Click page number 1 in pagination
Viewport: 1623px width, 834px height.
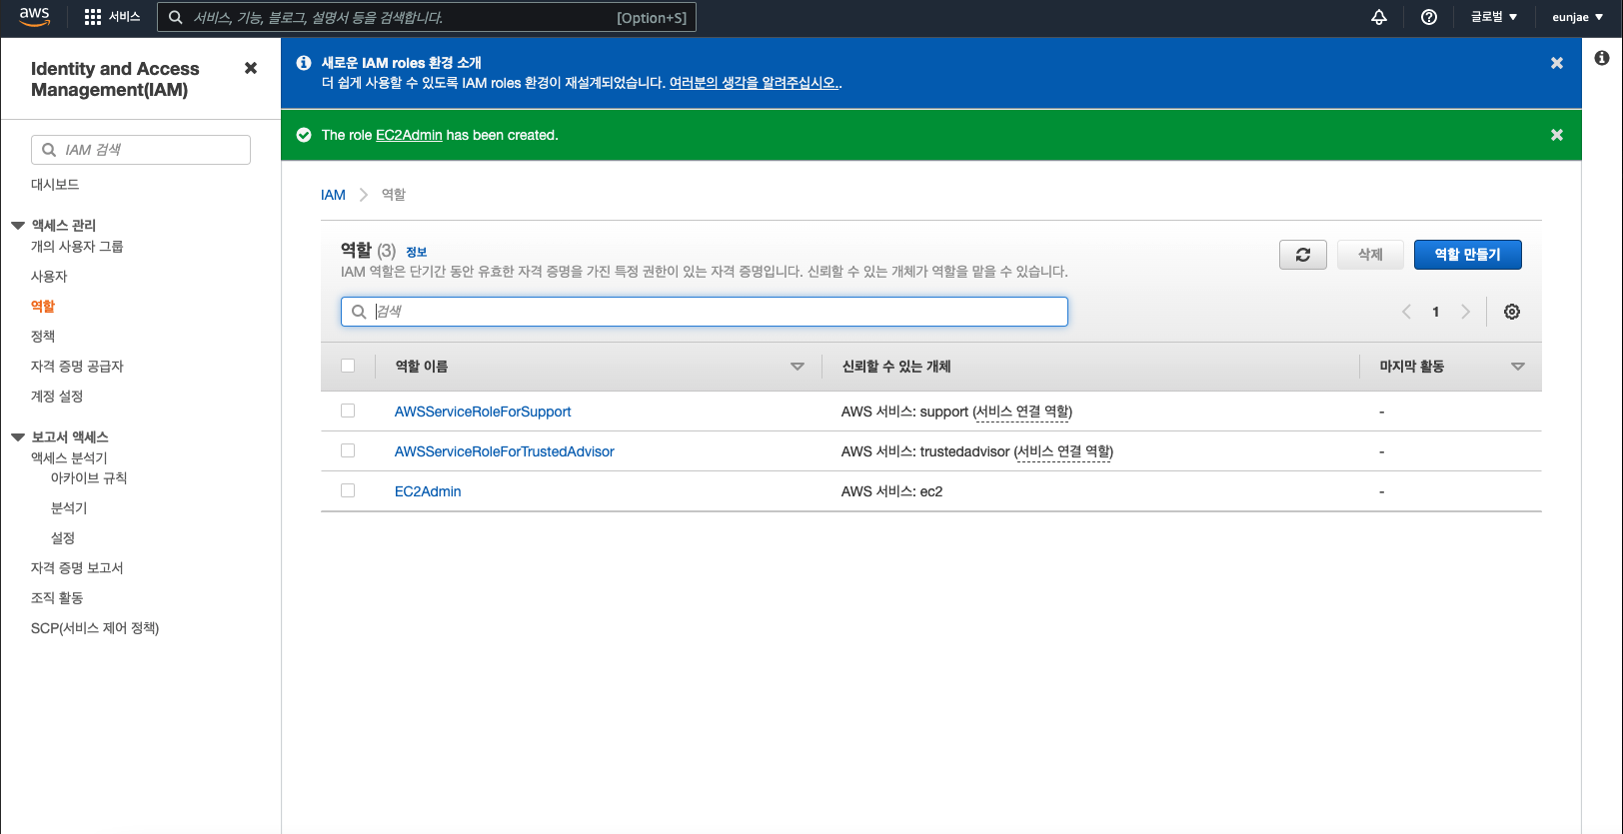click(1436, 312)
